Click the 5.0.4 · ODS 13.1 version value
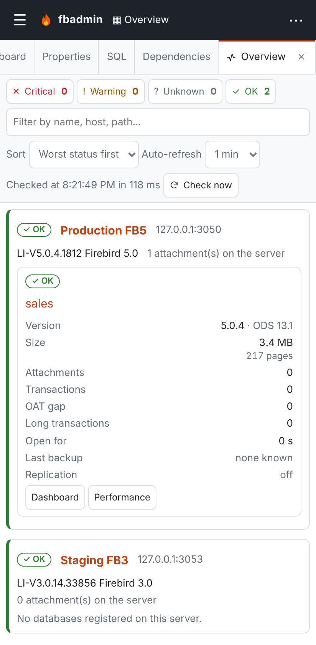Image resolution: width=316 pixels, height=645 pixels. (257, 326)
